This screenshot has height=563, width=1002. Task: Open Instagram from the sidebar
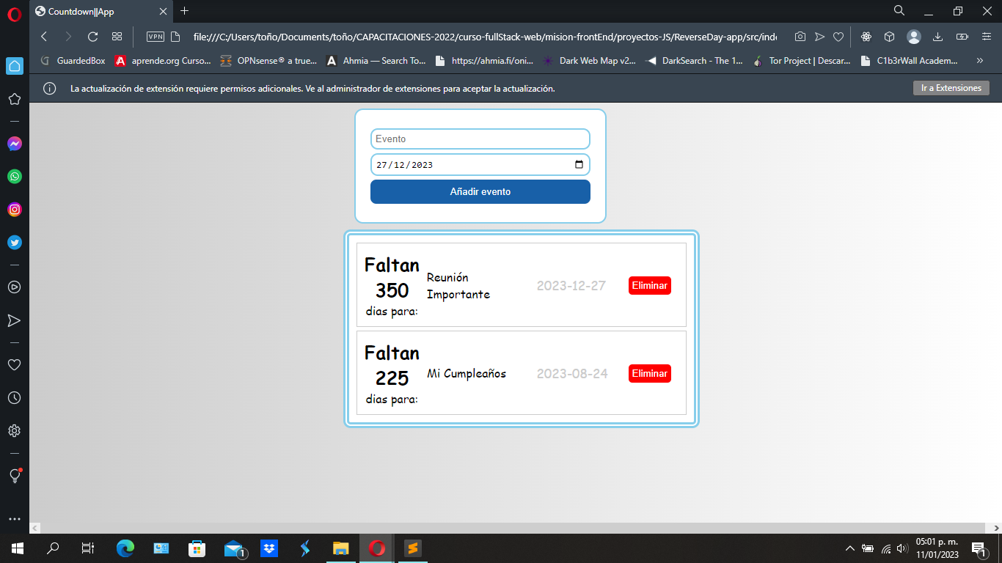15,209
